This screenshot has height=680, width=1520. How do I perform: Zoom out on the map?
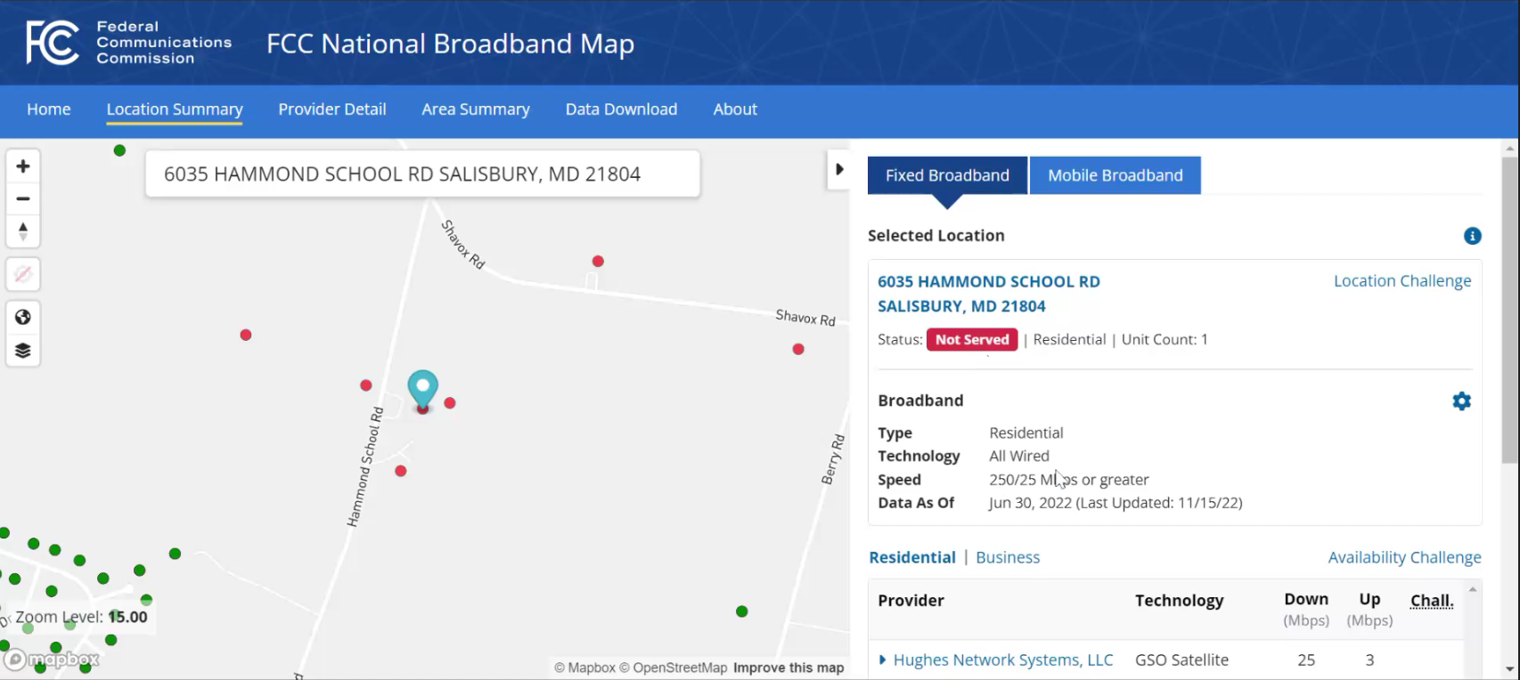(x=23, y=198)
